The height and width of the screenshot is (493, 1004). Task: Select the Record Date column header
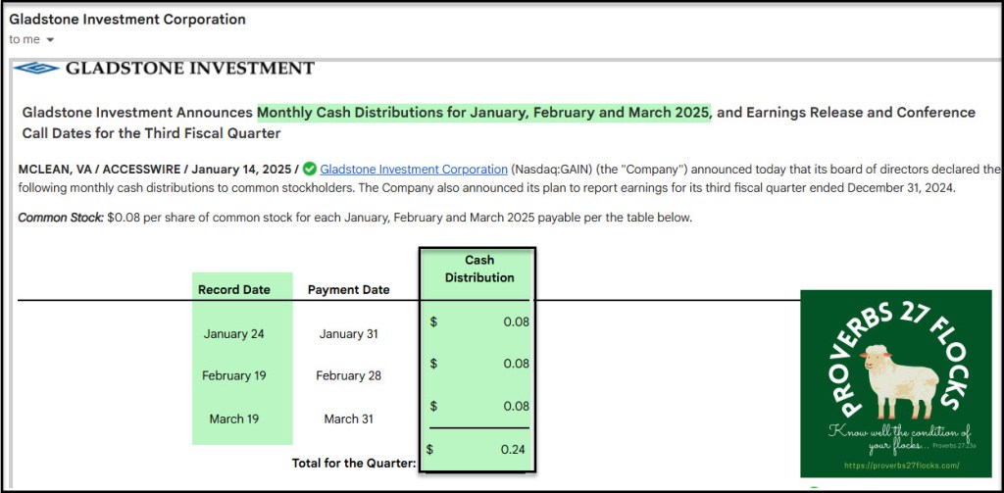tap(233, 290)
